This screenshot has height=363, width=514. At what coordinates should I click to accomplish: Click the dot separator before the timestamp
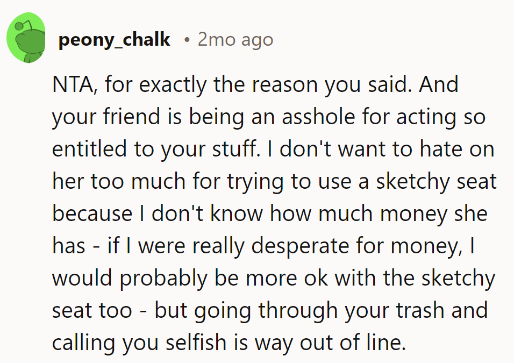tap(186, 39)
